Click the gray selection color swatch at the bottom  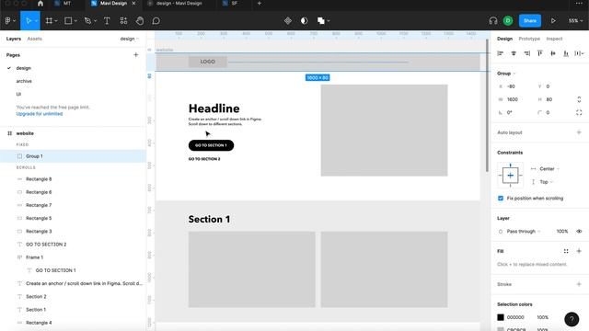click(501, 329)
